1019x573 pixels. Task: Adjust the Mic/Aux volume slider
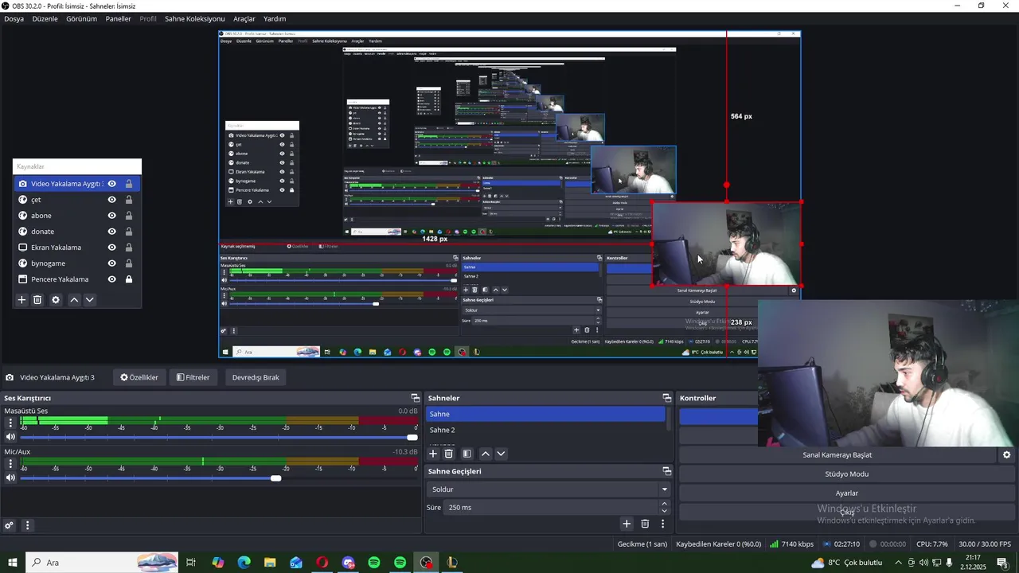tap(275, 477)
